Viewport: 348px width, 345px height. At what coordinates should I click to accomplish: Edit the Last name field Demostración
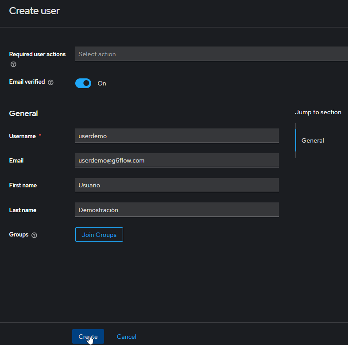point(177,210)
